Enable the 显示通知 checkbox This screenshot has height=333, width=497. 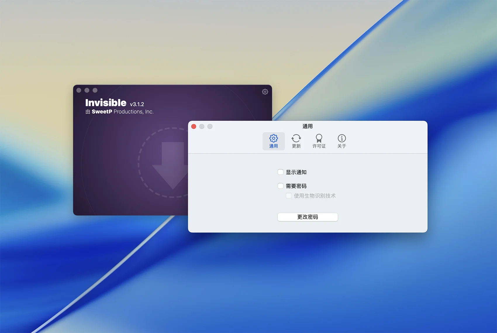(x=280, y=172)
